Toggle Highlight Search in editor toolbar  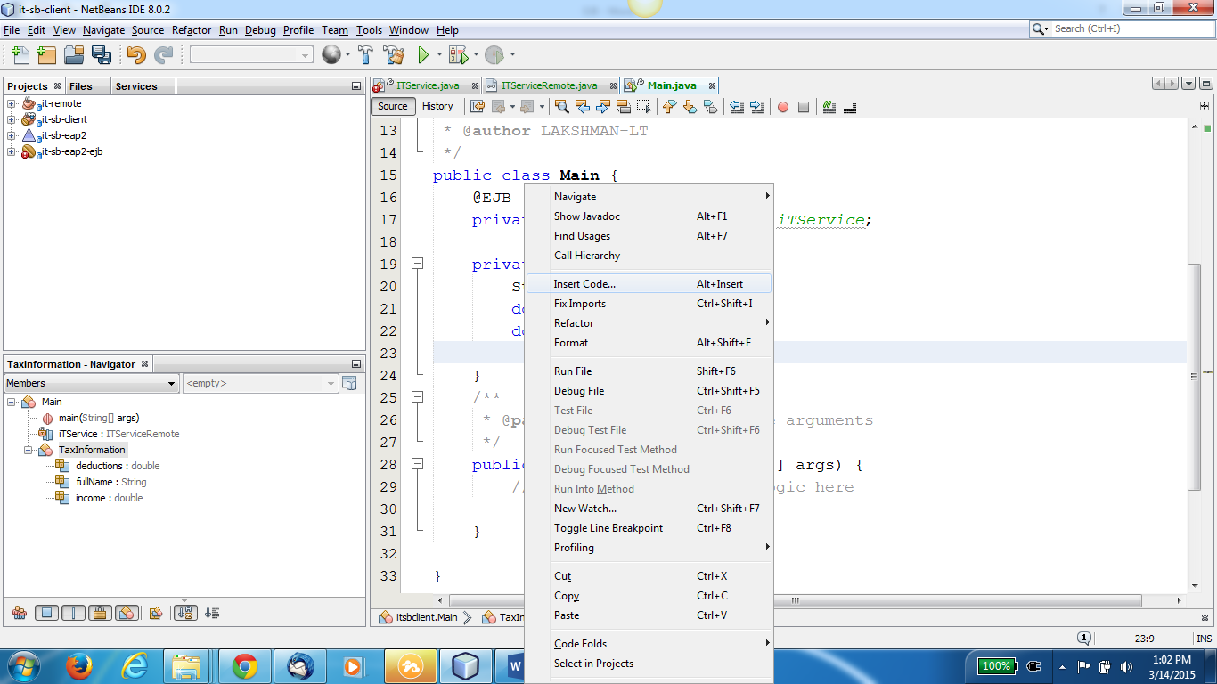tap(624, 107)
